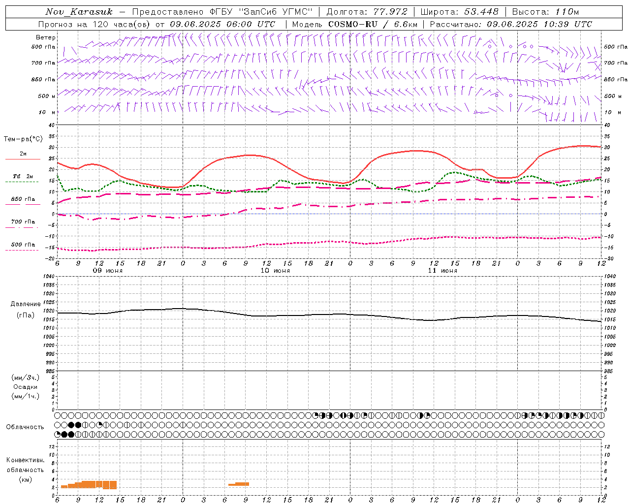This screenshot has width=630, height=504.
Task: Click the '(км)' convective cloud unit label
Action: point(25,479)
